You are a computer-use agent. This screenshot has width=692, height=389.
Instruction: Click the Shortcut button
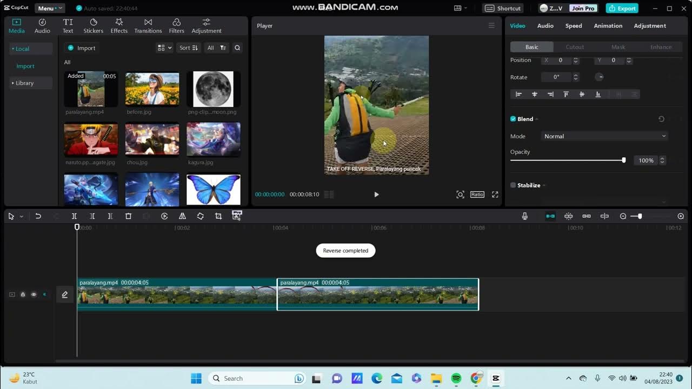(x=503, y=8)
